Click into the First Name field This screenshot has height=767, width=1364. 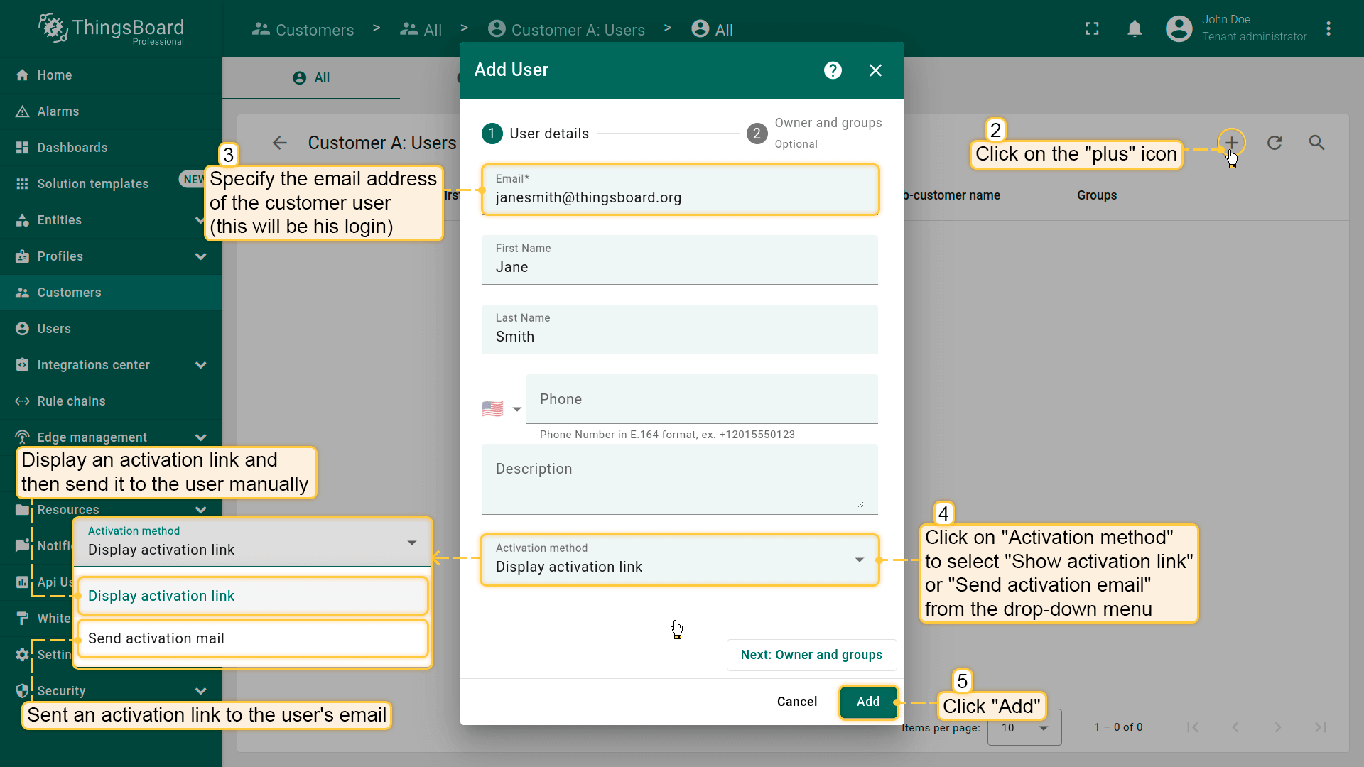pyautogui.click(x=679, y=268)
